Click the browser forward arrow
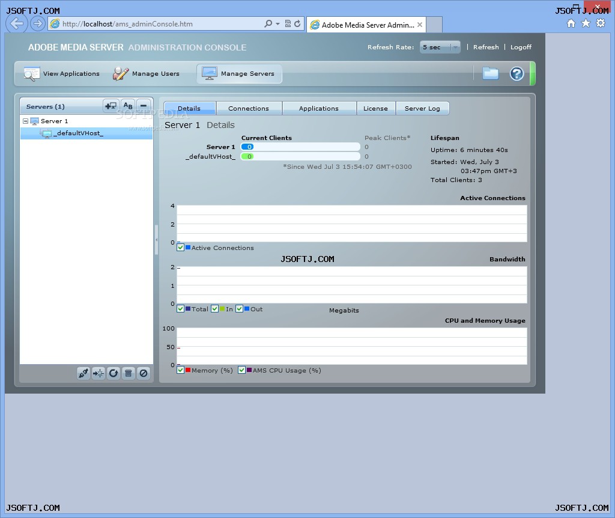The image size is (615, 518). click(x=38, y=24)
